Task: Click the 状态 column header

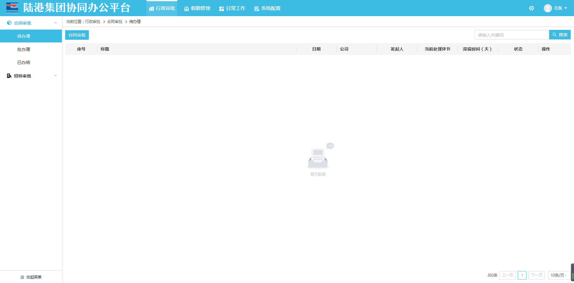Action: click(x=518, y=49)
